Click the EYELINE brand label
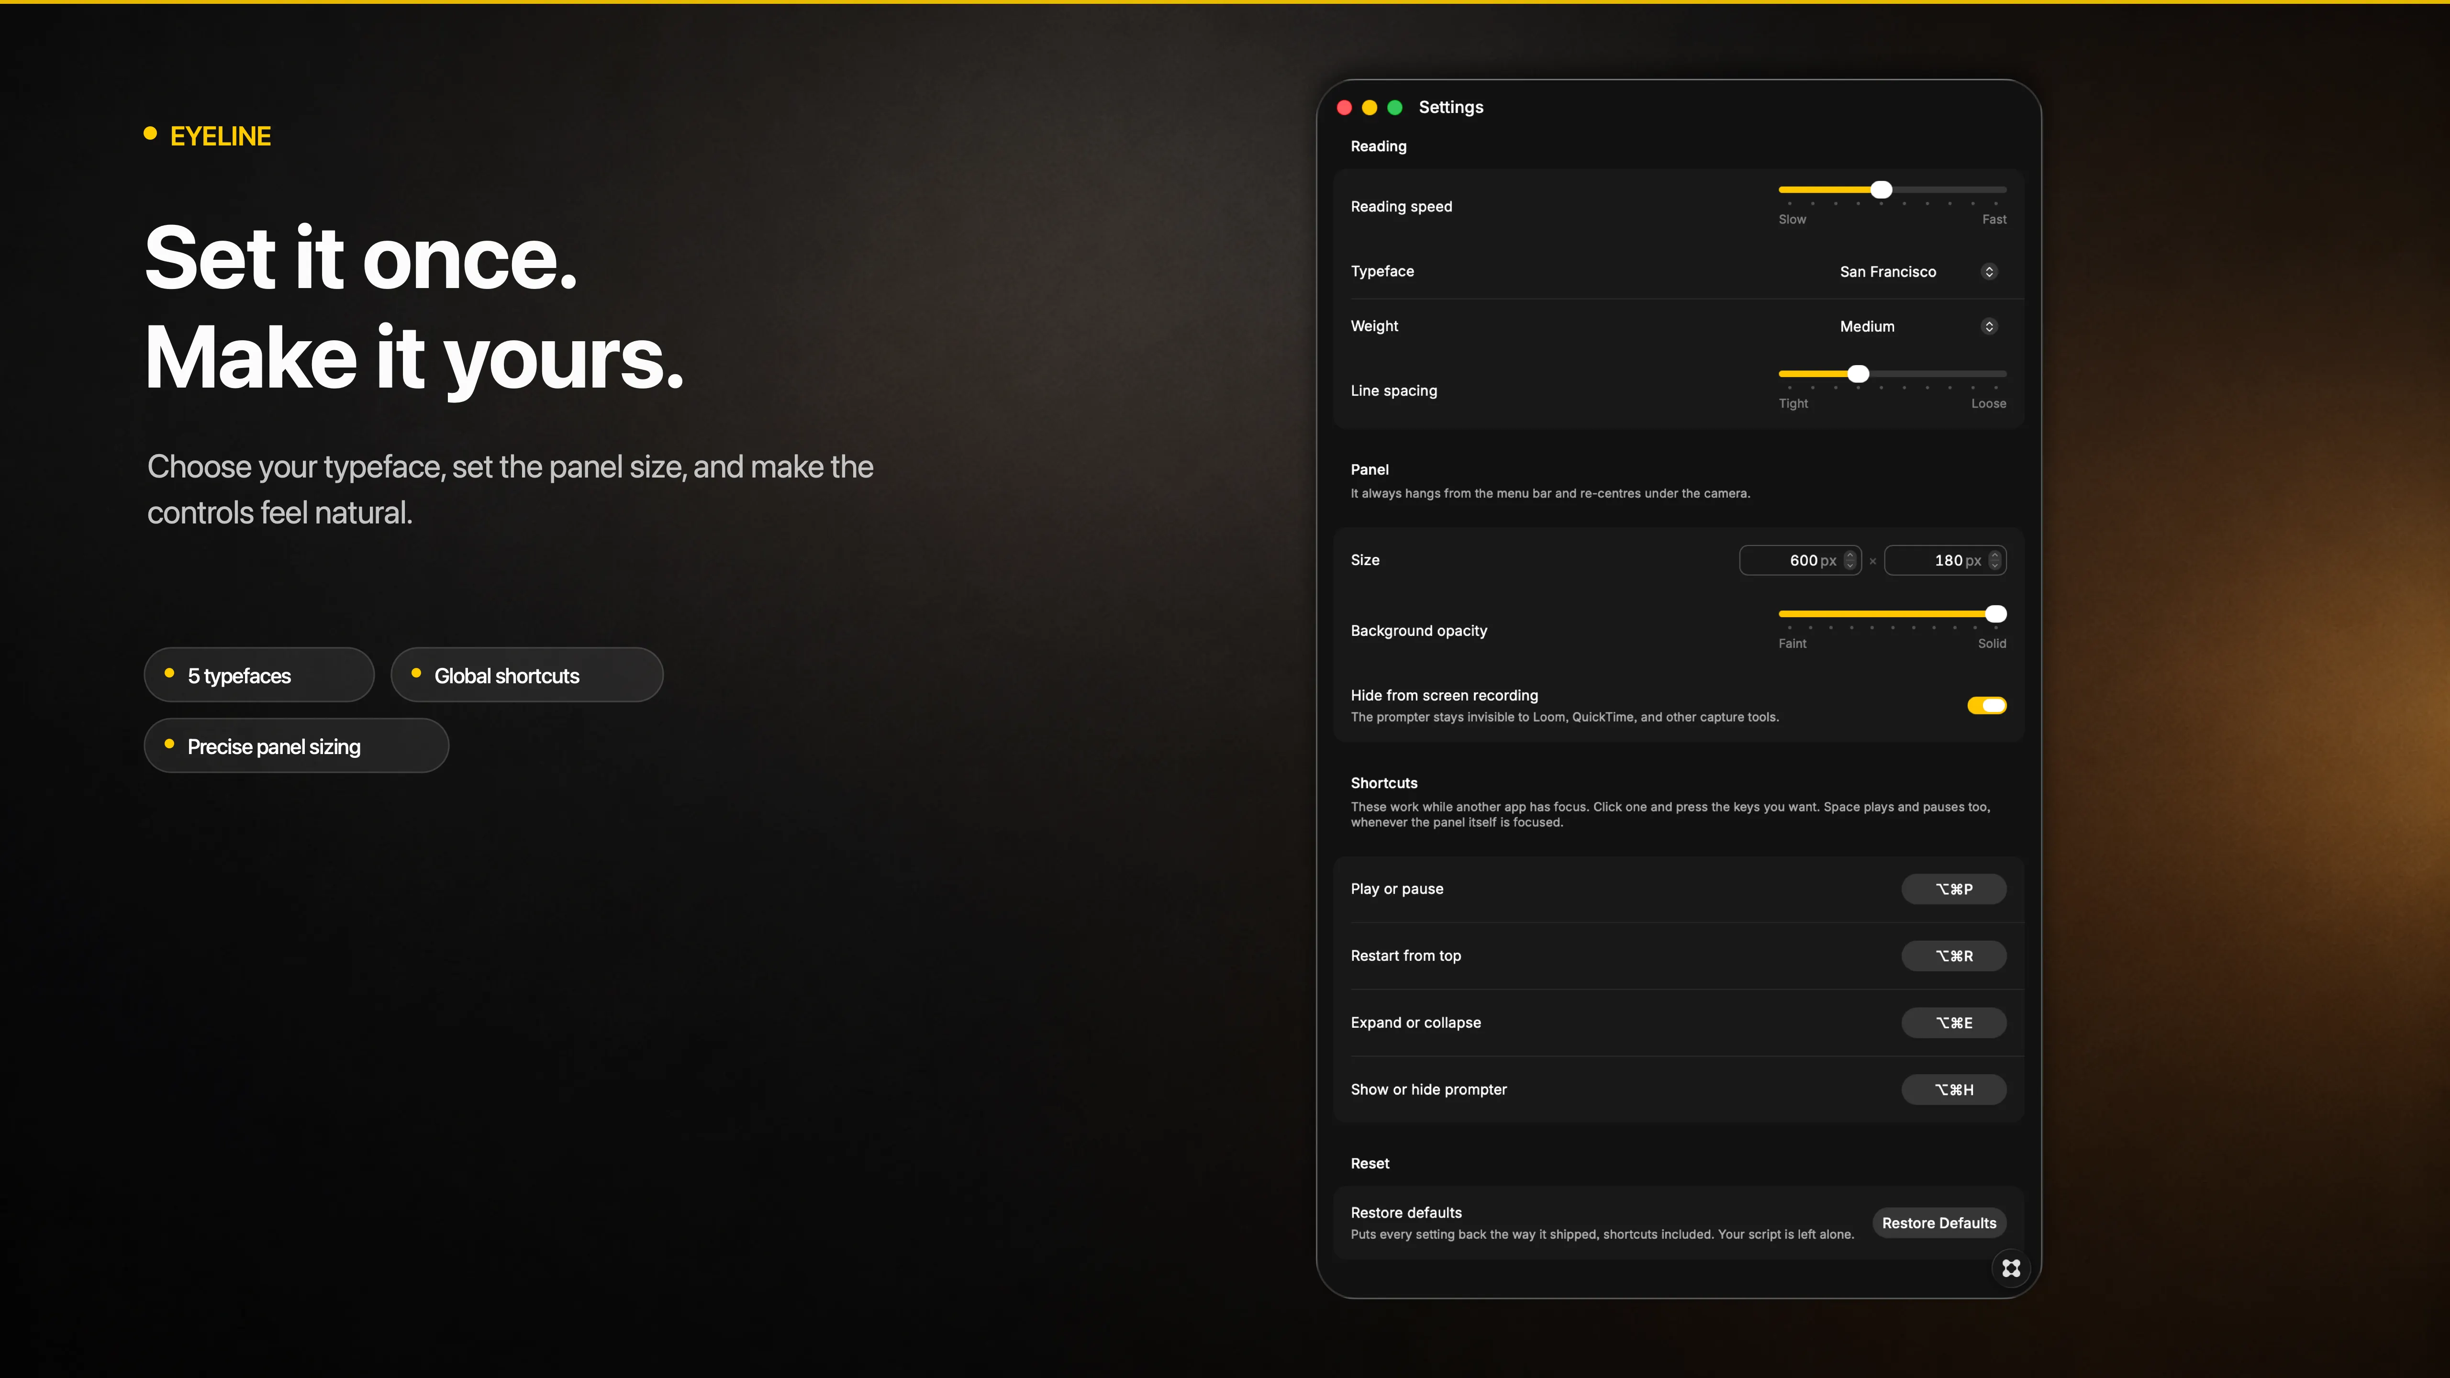This screenshot has height=1378, width=2450. click(x=220, y=136)
